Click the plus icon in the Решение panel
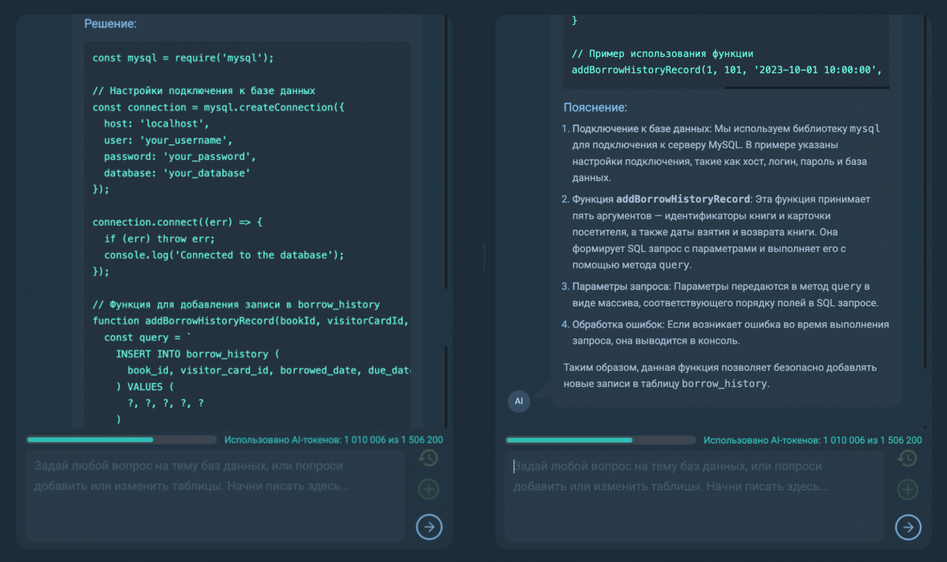947x562 pixels. (429, 489)
